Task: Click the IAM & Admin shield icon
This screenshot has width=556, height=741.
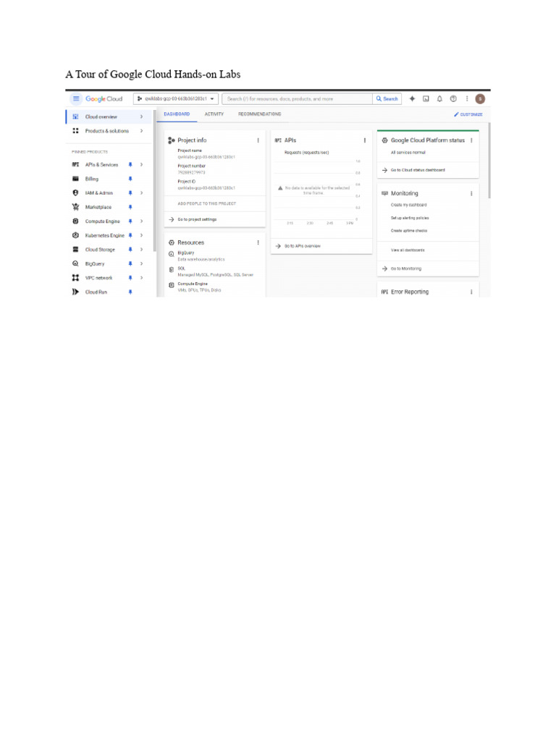Action: point(75,192)
